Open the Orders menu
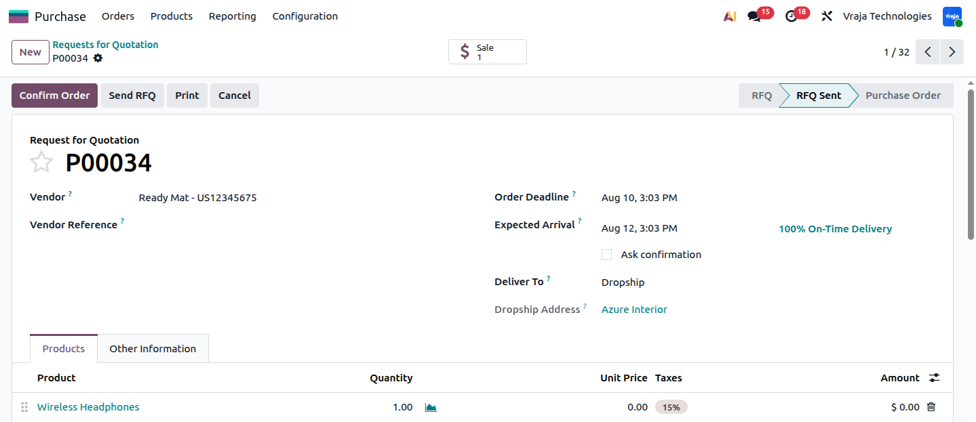976x422 pixels. 118,16
